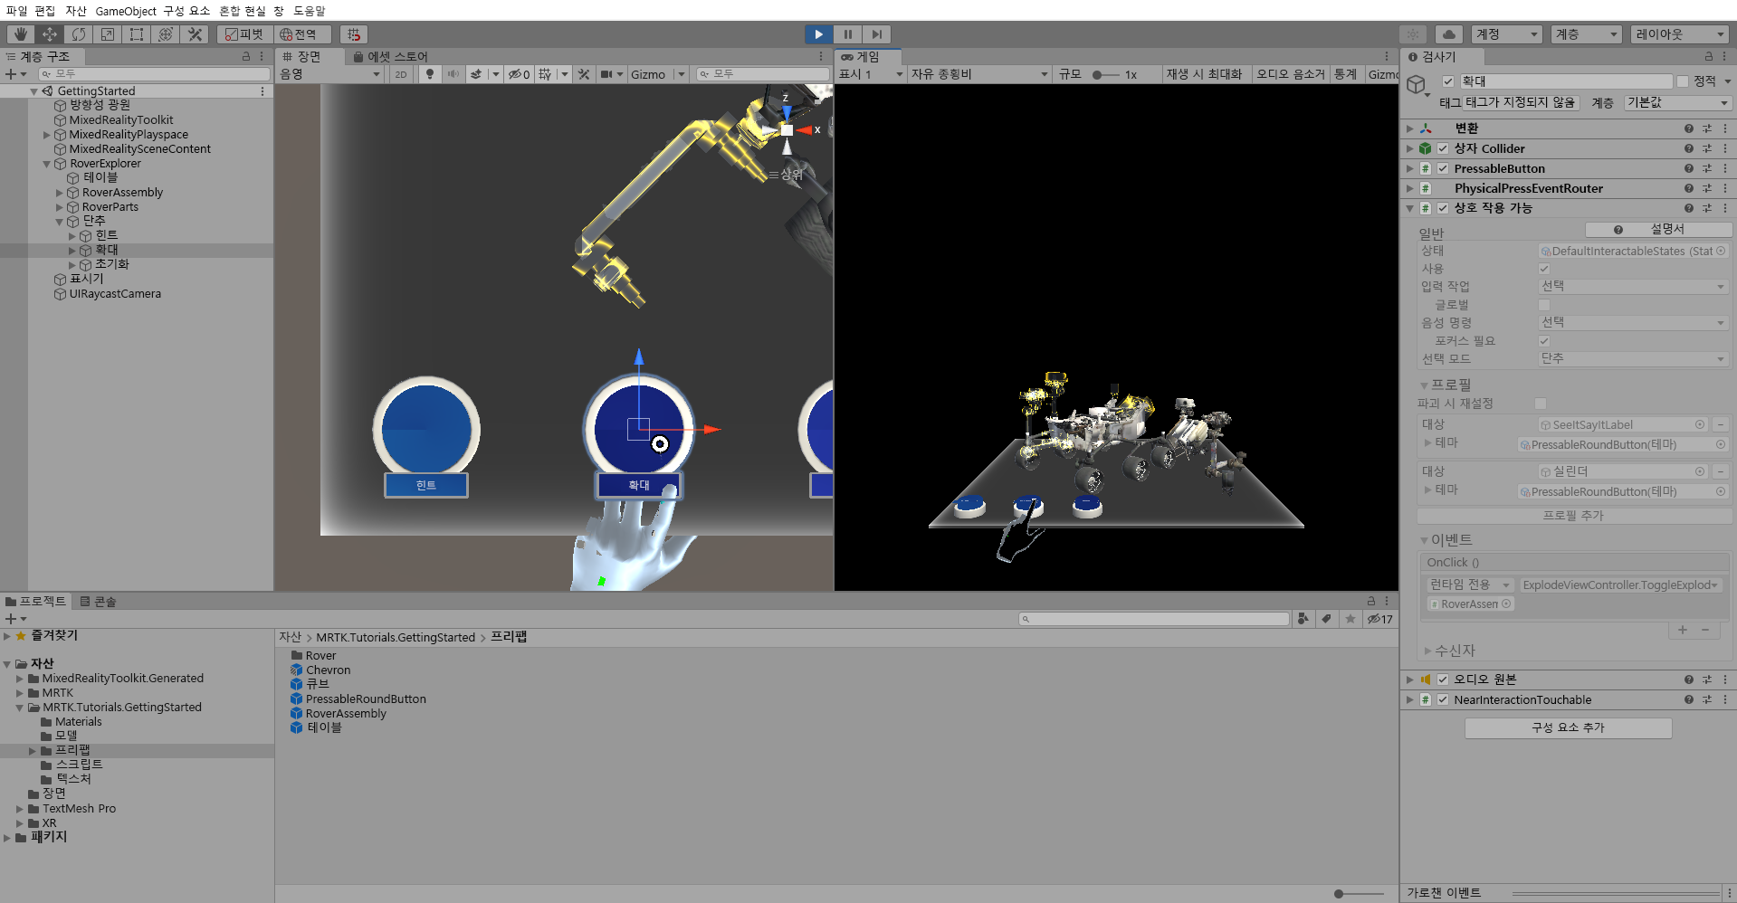Image resolution: width=1737 pixels, height=903 pixels.
Task: Select the Rect transform tool
Action: pyautogui.click(x=137, y=34)
